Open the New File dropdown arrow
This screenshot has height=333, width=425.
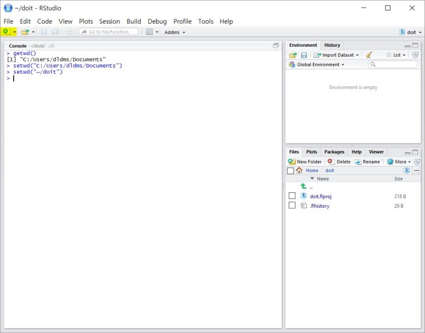click(15, 32)
